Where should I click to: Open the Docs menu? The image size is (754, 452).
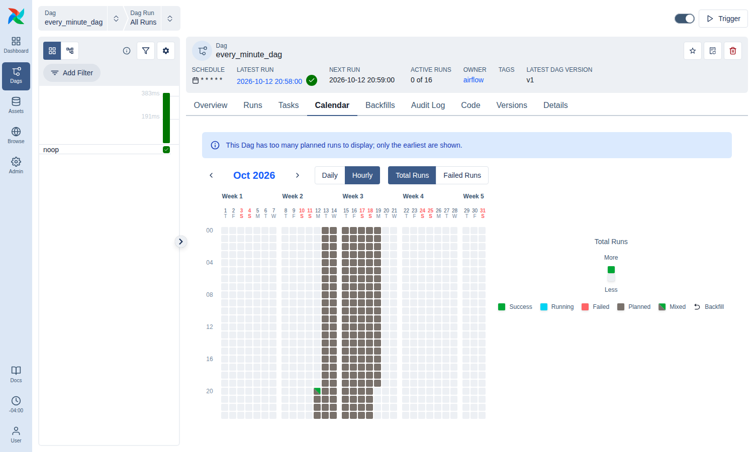point(16,375)
